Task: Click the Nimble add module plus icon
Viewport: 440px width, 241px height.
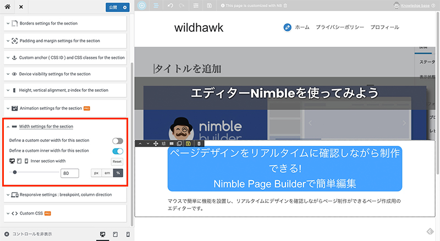Action: [x=142, y=6]
